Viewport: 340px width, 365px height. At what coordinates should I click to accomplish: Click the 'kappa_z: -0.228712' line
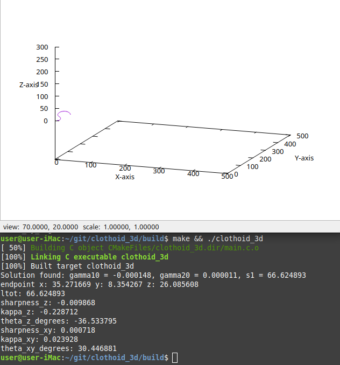click(39, 312)
